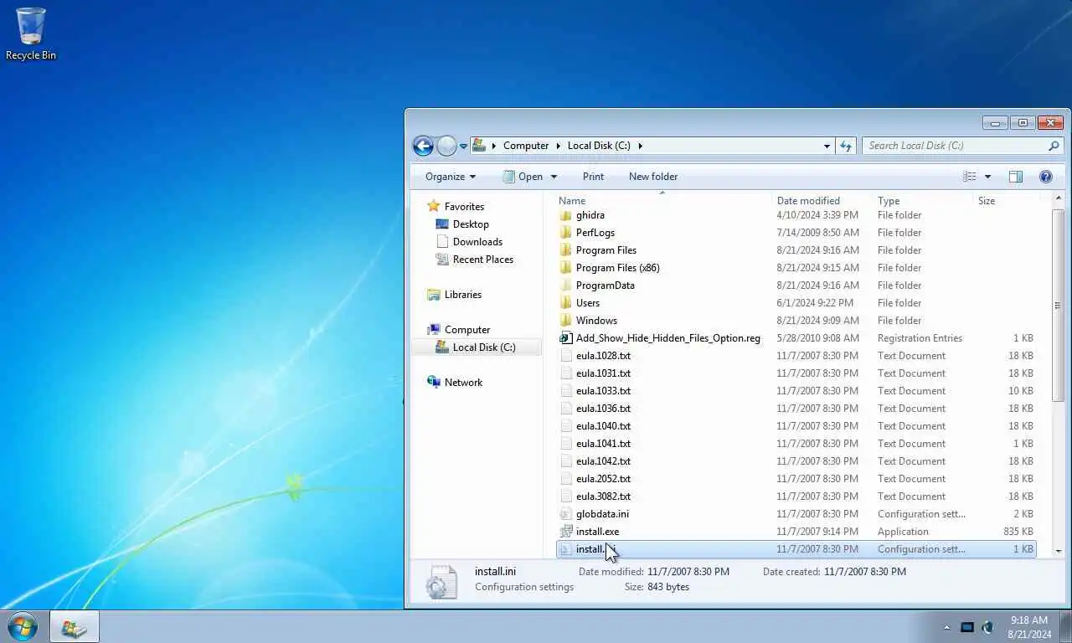The height and width of the screenshot is (643, 1072).
Task: Select Computer in the navigation pane
Action: coord(458,330)
